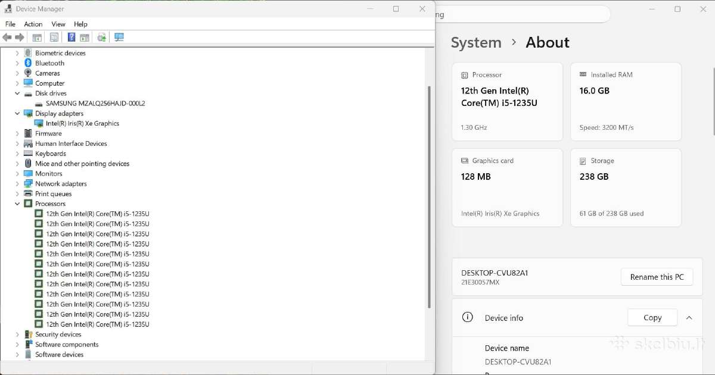Click the Print queues printer icon
Image resolution: width=715 pixels, height=375 pixels.
28,194
